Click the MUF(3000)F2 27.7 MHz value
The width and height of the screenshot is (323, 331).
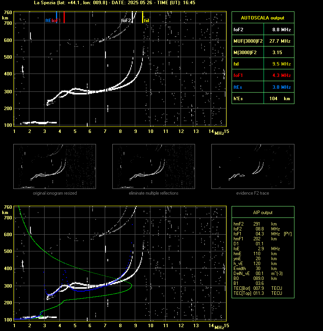coord(280,41)
